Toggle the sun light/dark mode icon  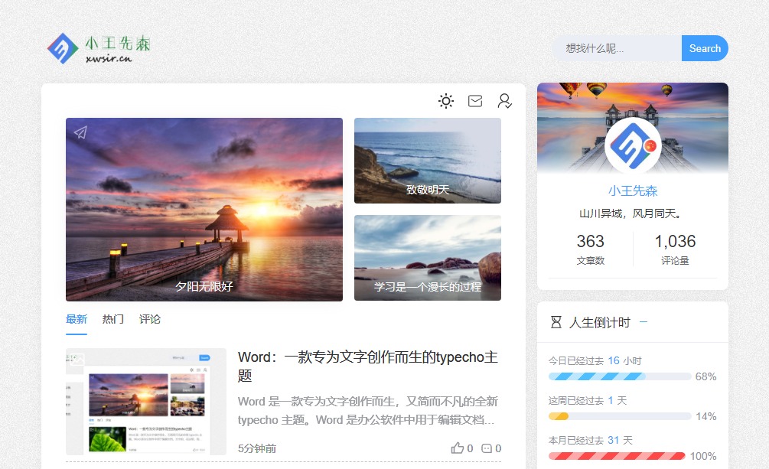(x=446, y=101)
